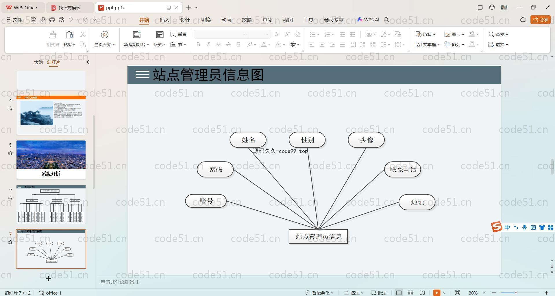555x296 pixels.
Task: Click the New Slide icon
Action: tap(136, 35)
